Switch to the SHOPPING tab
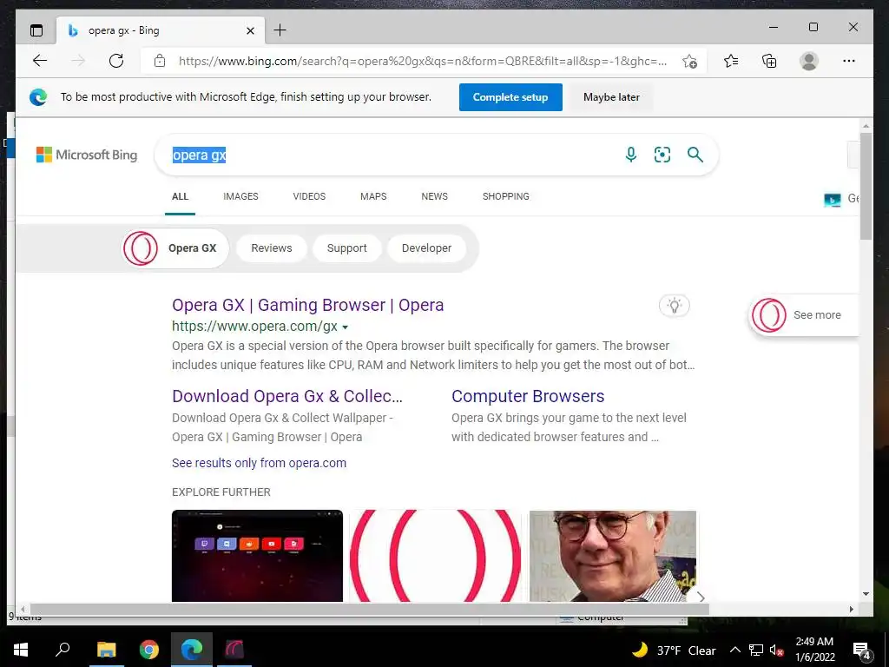The height and width of the screenshot is (667, 889). click(x=506, y=196)
